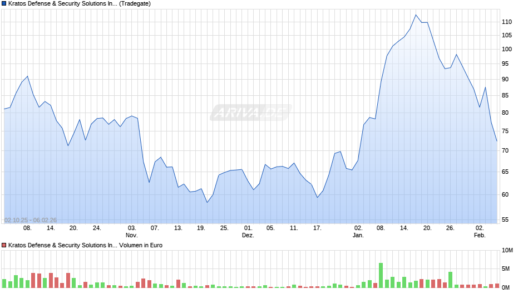Click the '01. Dez.' date axis label
Viewport: 523px width, 293px height.
pos(248,232)
